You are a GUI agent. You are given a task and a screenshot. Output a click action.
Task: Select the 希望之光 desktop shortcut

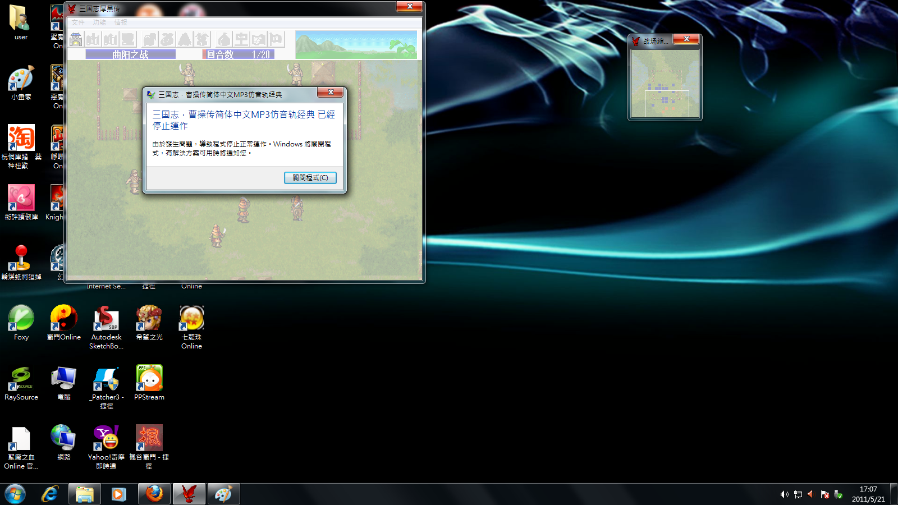coord(149,323)
